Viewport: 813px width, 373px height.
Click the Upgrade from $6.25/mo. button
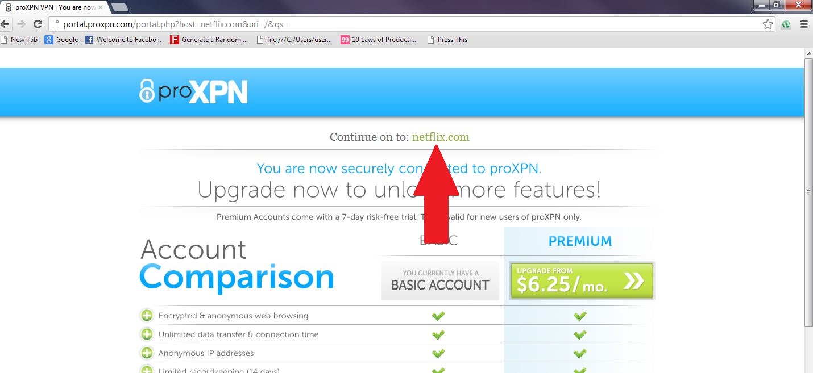pyautogui.click(x=582, y=280)
